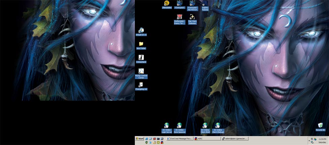Screen dimensions: 329x145
Task: Switch to the mIRC taskbar button
Action: [207, 139]
